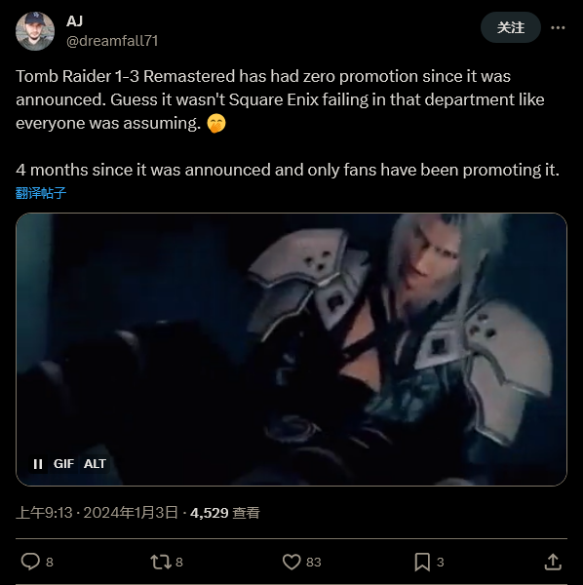
Task: Open the ALT image description badge
Action: 95,464
